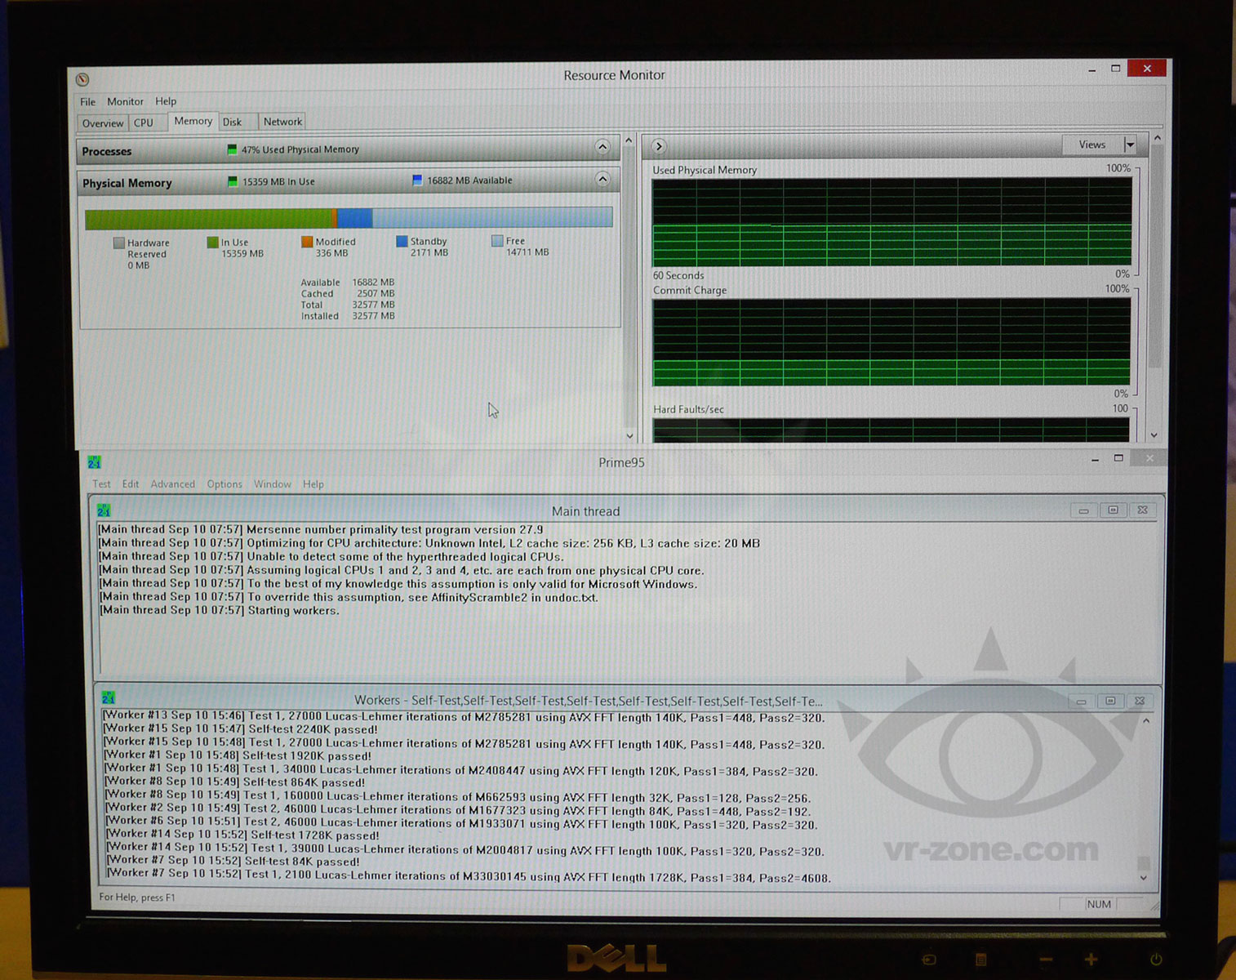Image resolution: width=1236 pixels, height=980 pixels.
Task: Open Monitor menu in Resource Monitor
Action: tap(125, 102)
